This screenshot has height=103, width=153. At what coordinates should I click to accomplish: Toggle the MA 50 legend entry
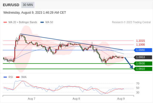pos(47,22)
